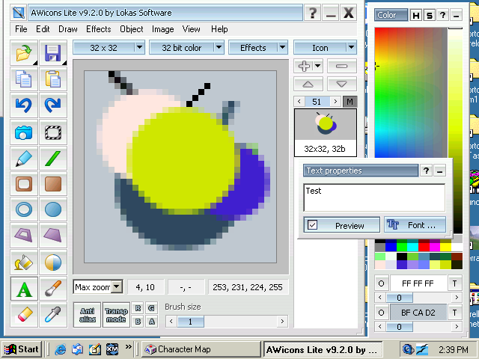Click the Save floppy disk icon
The height and width of the screenshot is (359, 479).
coord(52,52)
